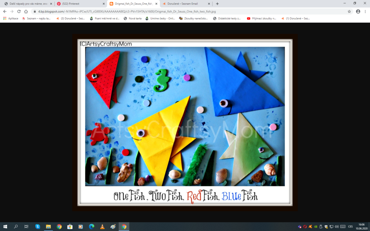The width and height of the screenshot is (370, 231).
Task: Open the volume speaker tray control
Action: click(337, 227)
